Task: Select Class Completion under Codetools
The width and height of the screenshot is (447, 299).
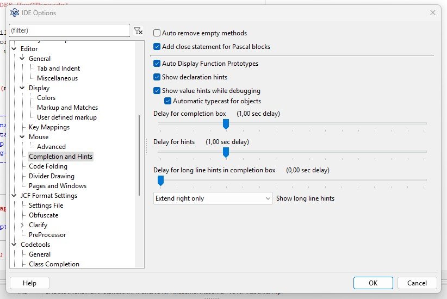Action: [x=54, y=264]
